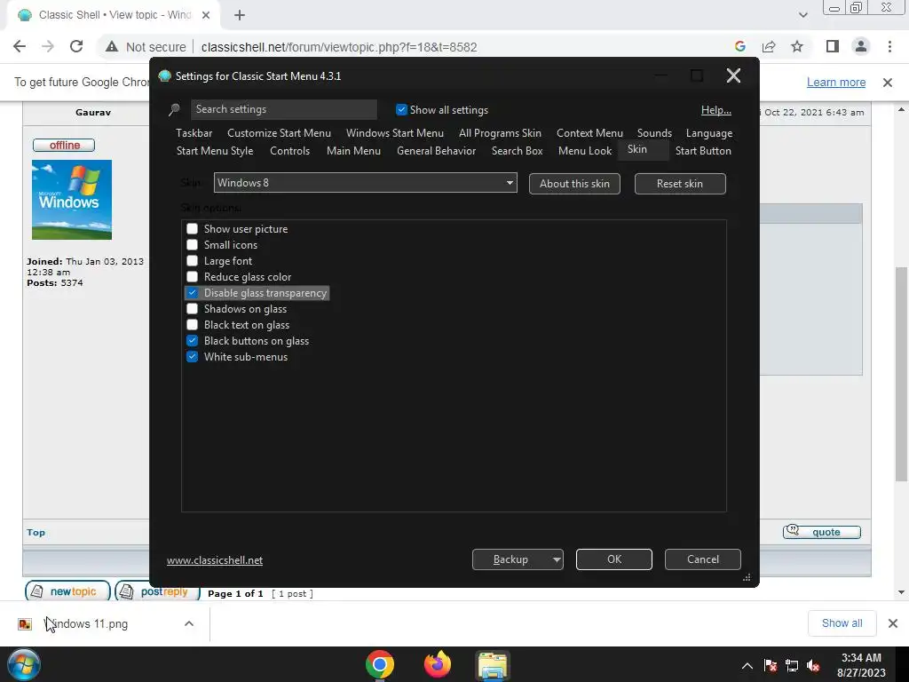909x682 pixels.
Task: Toggle Chrome side panel icon
Action: (833, 46)
